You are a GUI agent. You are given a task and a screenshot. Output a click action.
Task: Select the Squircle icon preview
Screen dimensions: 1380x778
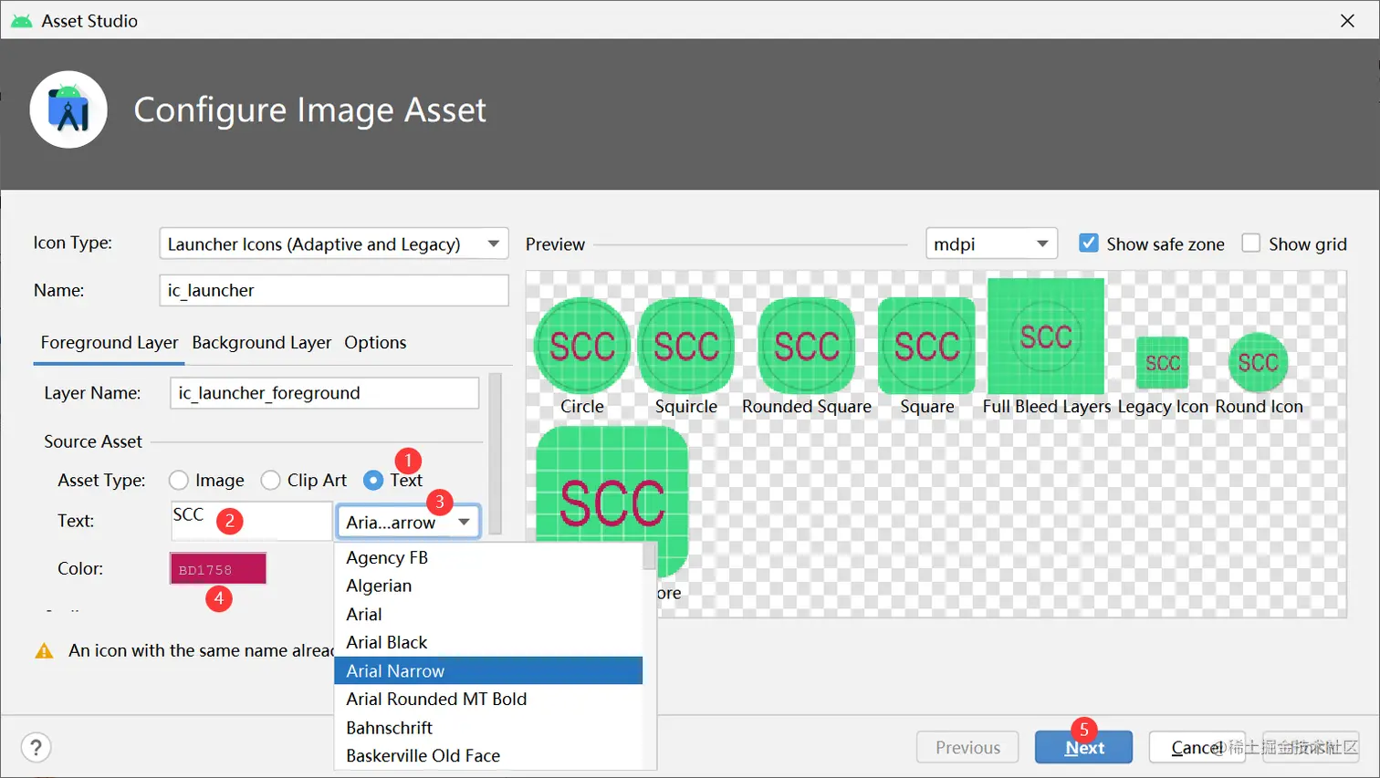(685, 347)
